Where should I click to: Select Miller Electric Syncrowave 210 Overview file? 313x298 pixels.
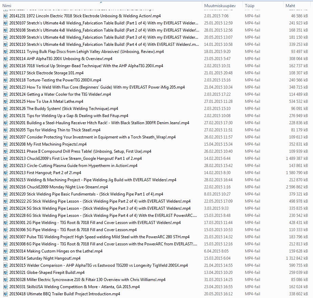click(87, 280)
